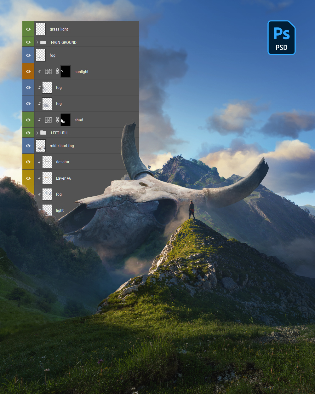Click the MAIN GROUND group folder icon
This screenshot has width=315, height=394.
(x=43, y=42)
